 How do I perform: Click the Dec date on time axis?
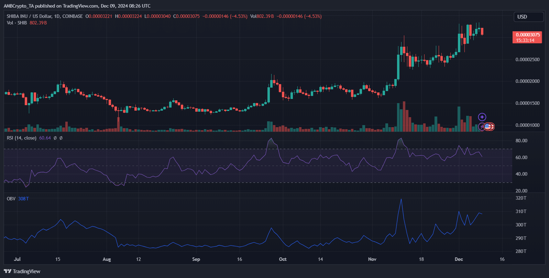pyautogui.click(x=459, y=259)
